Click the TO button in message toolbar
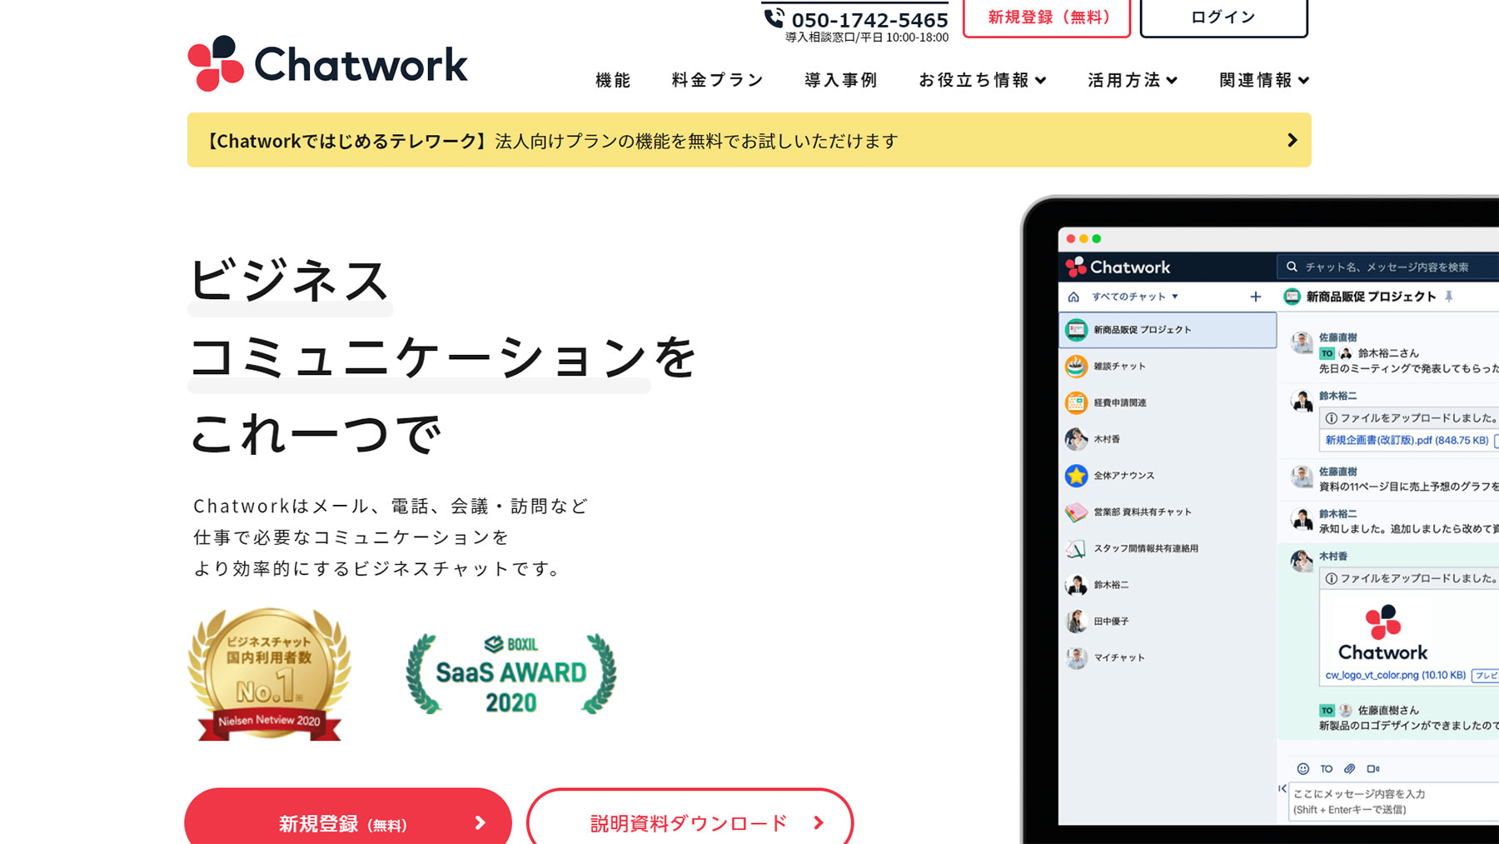The image size is (1499, 844). pyautogui.click(x=1327, y=769)
